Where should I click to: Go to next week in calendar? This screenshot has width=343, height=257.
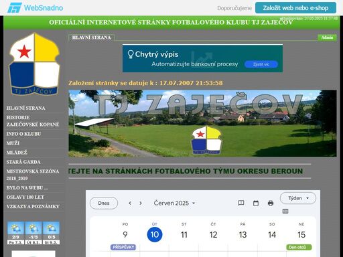click(141, 203)
